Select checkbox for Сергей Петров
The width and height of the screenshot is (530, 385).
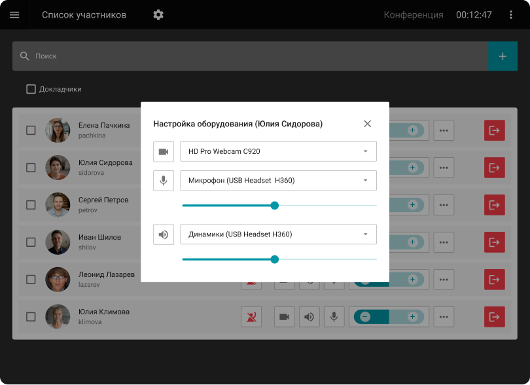tap(31, 205)
